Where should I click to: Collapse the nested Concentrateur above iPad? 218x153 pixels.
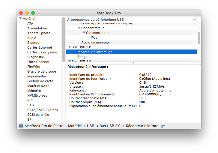(x=84, y=32)
